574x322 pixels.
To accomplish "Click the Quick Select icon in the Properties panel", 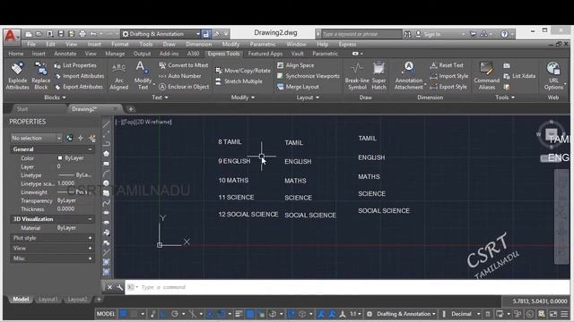I will tap(92, 138).
